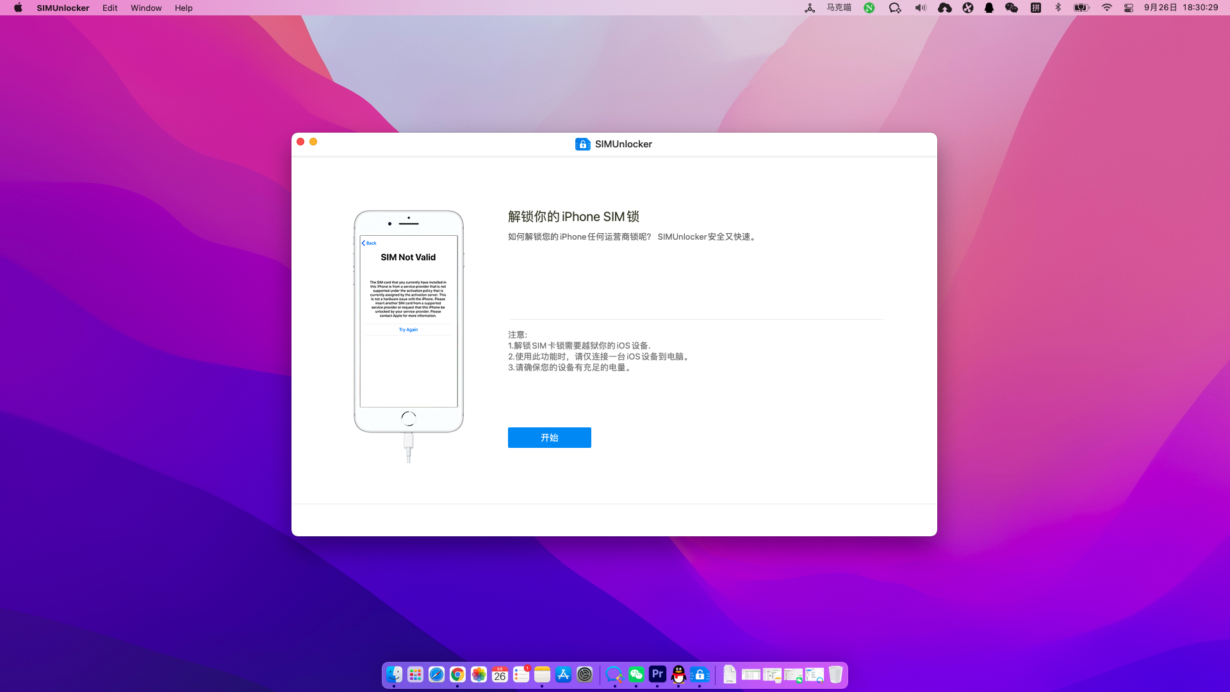Open QQ penguin app from the Dock
Screen dimensions: 1230x692
[678, 674]
